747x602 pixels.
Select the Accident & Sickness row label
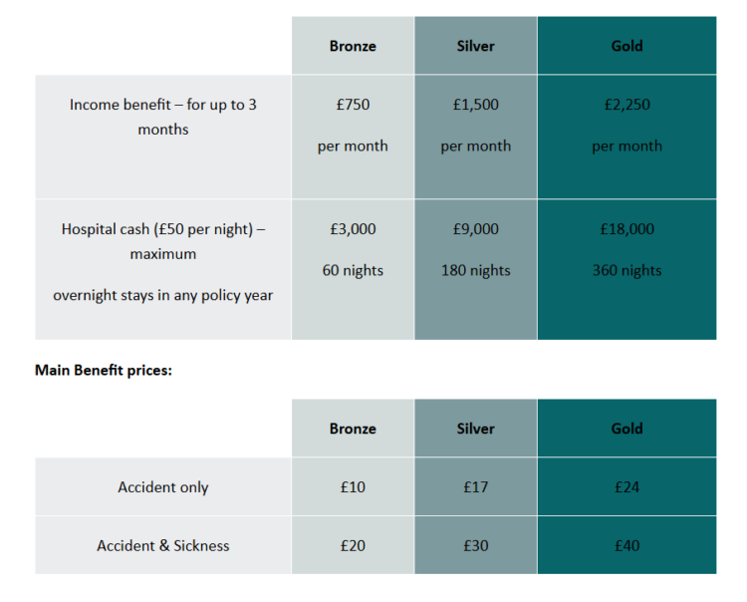(x=163, y=545)
